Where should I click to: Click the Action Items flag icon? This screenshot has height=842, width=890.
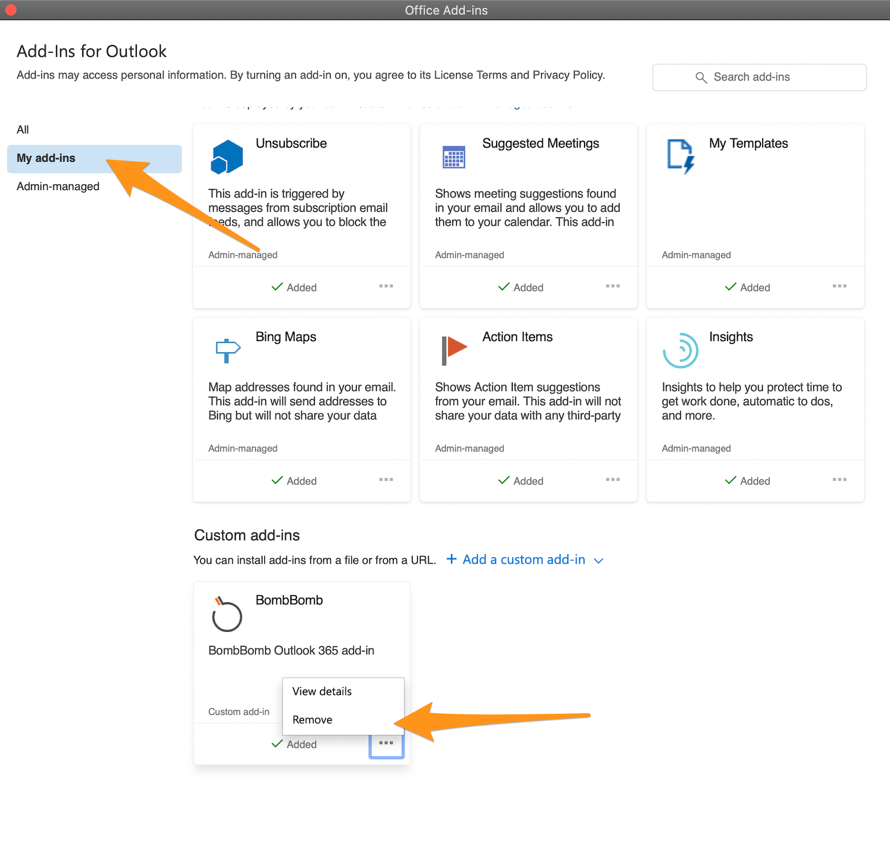[454, 351]
